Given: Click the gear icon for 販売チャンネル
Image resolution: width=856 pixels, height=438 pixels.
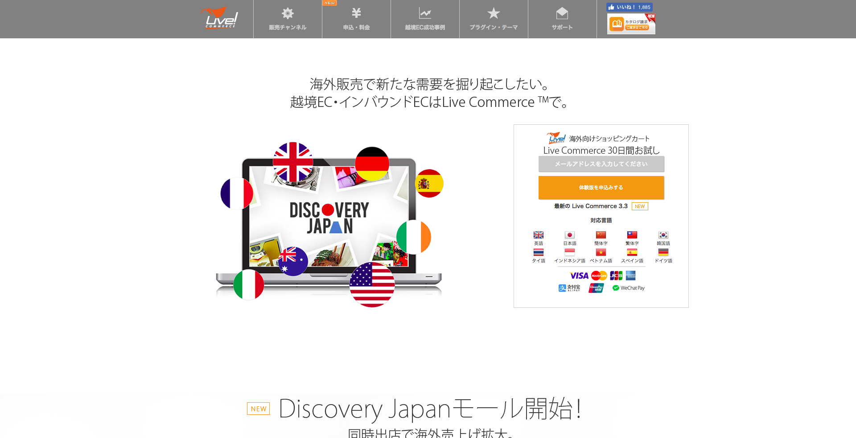Looking at the screenshot, I should (x=288, y=13).
